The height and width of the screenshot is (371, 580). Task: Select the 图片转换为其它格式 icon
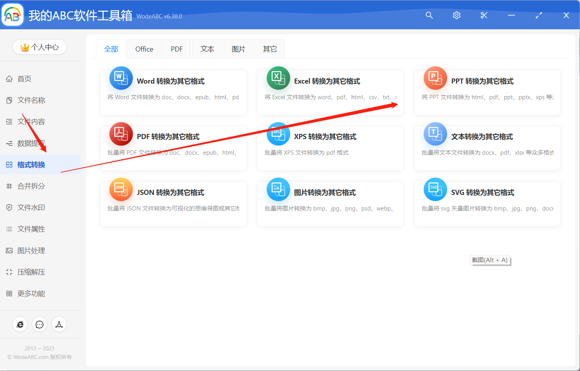pyautogui.click(x=278, y=189)
